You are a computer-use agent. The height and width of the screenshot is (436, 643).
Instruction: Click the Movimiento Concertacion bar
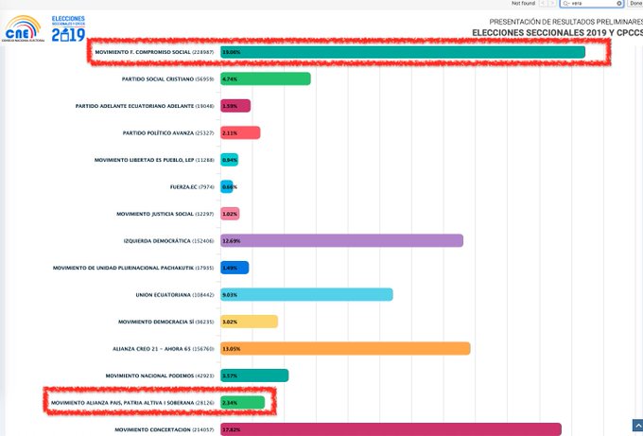point(391,430)
